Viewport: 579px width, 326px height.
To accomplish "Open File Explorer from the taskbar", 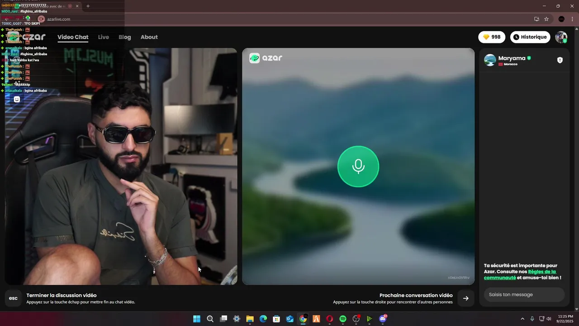I will coord(250,319).
